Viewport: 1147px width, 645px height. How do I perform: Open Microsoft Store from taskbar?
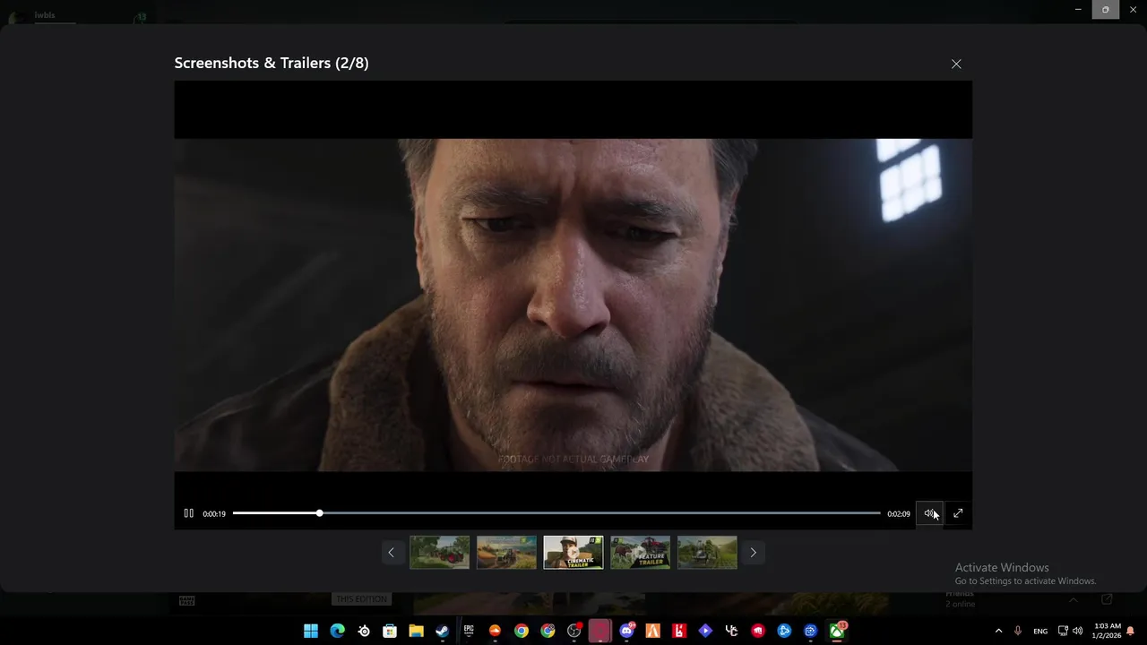point(390,631)
